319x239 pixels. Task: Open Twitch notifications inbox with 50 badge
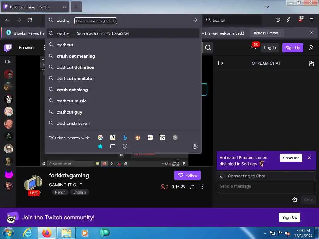click(x=254, y=47)
